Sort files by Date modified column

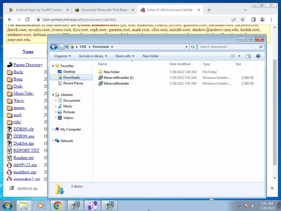(x=180, y=64)
